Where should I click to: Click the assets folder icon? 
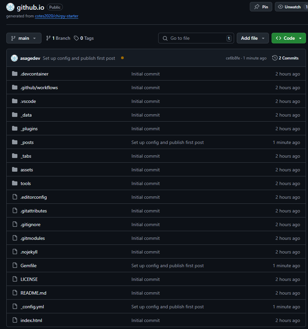[15, 170]
